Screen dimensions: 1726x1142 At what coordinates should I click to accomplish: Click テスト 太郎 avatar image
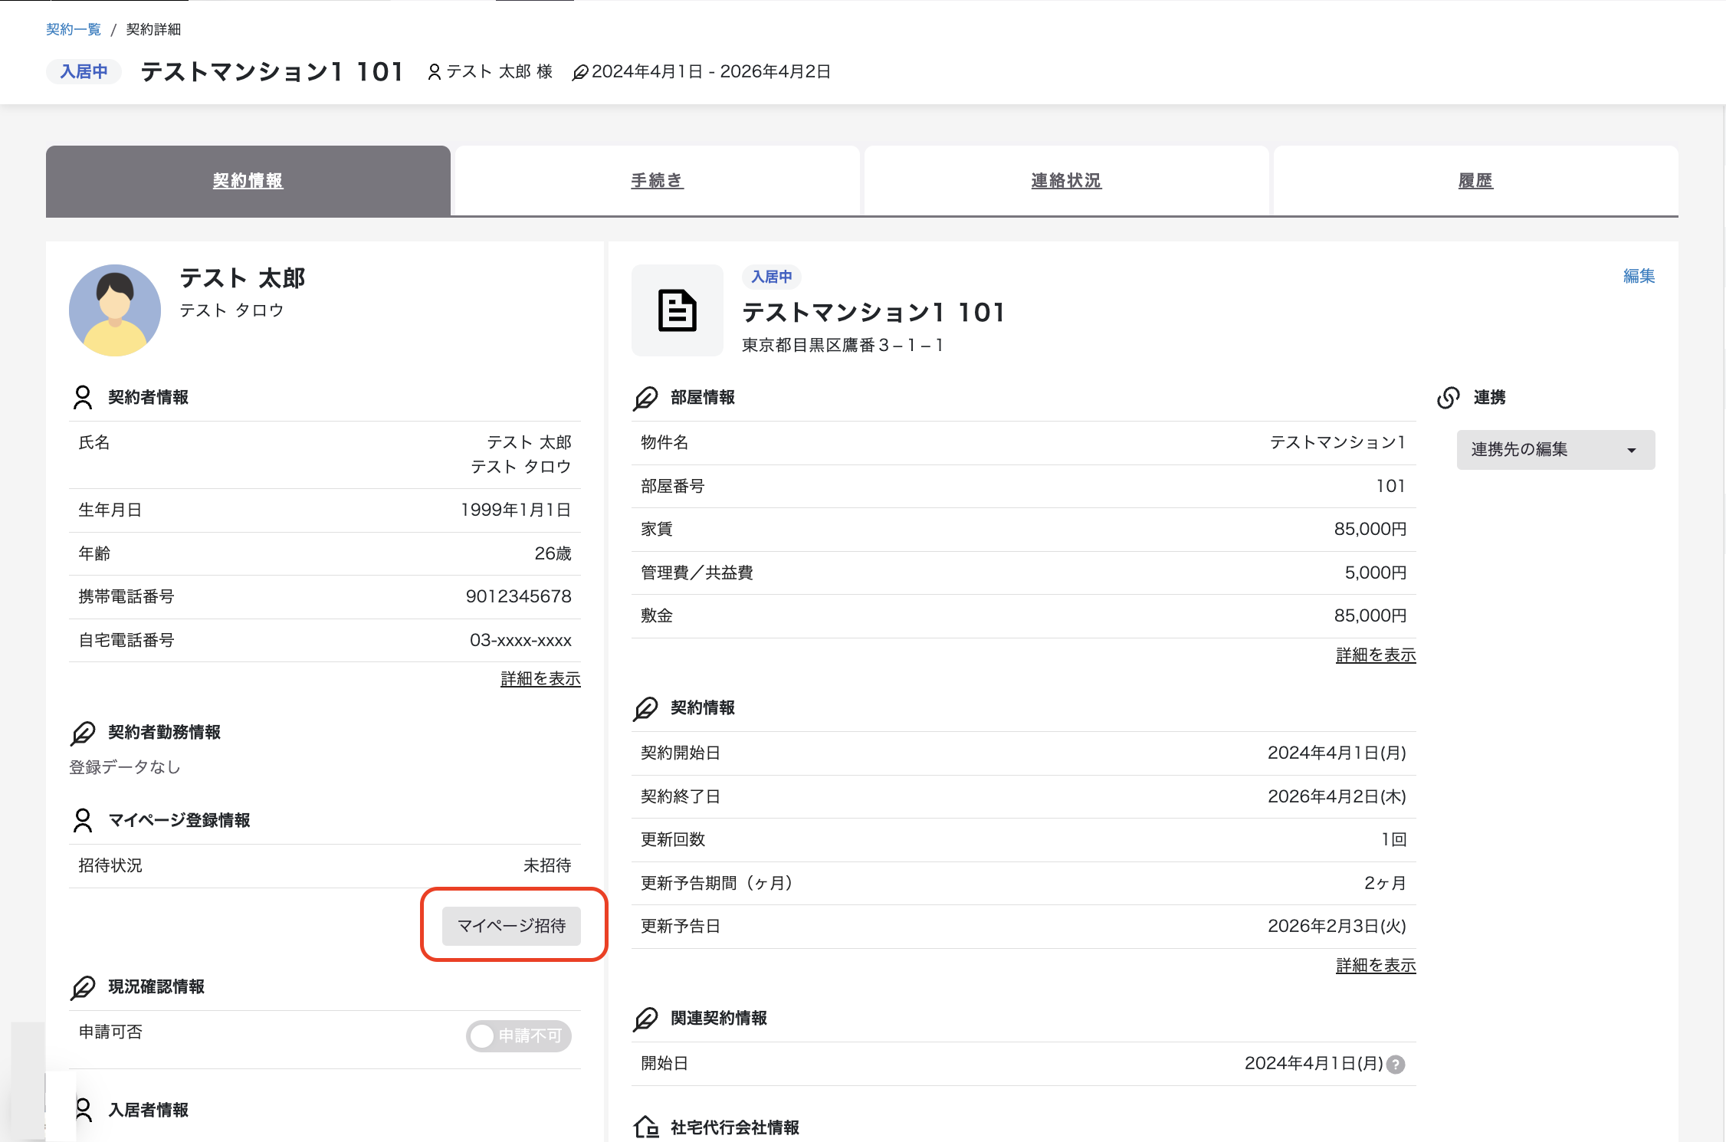point(115,310)
